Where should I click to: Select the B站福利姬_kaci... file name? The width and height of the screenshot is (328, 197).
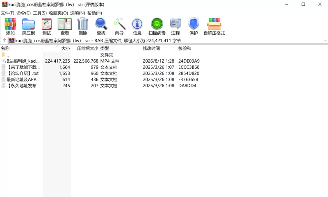click(x=23, y=61)
